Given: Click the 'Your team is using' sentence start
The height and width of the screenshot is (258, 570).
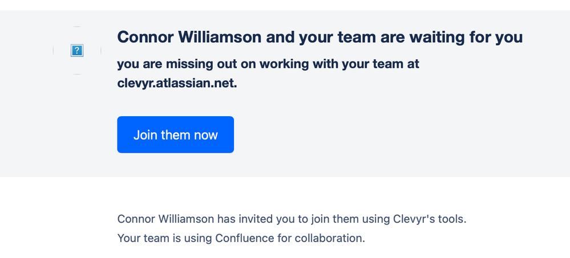Looking at the screenshot, I should tap(165, 238).
